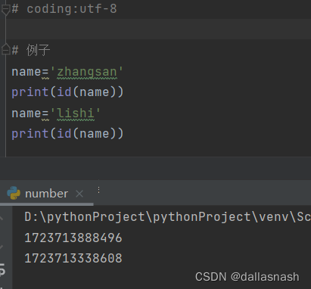The image size is (311, 289).
Task: Place cursor on the empty second editor line
Action: coord(159,29)
